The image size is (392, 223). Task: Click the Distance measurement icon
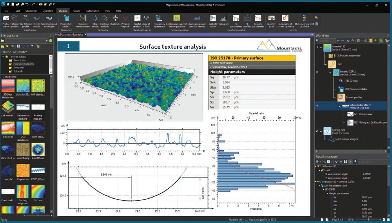pyautogui.click(x=82, y=20)
